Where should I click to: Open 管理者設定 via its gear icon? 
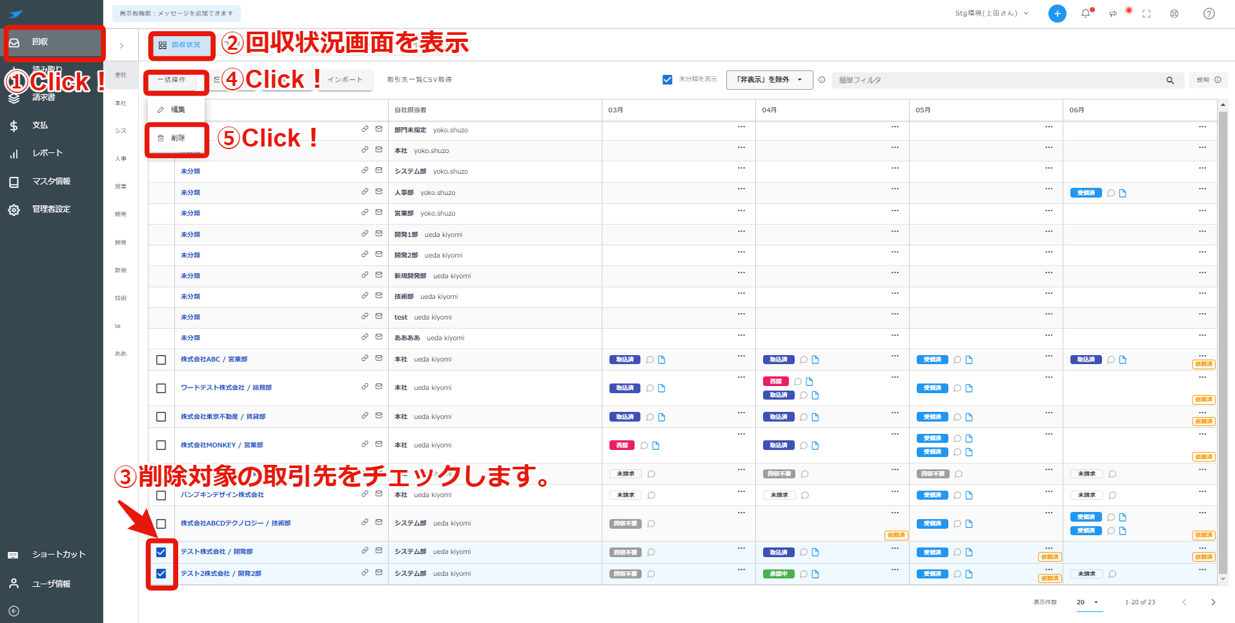14,210
